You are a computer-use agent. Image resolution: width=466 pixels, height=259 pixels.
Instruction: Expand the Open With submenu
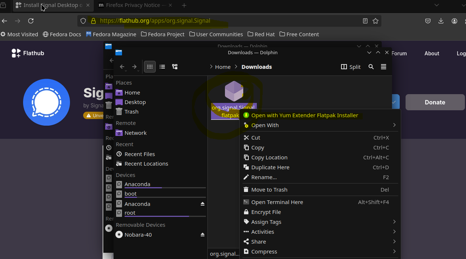[321, 125]
